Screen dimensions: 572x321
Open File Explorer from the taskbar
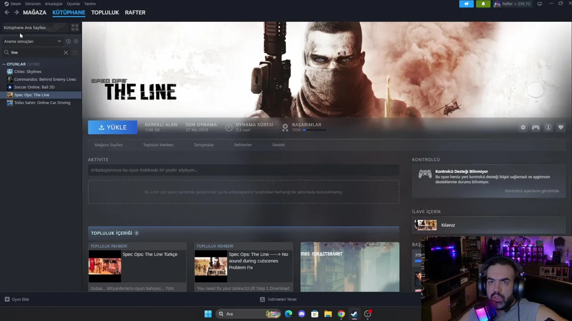(328, 314)
